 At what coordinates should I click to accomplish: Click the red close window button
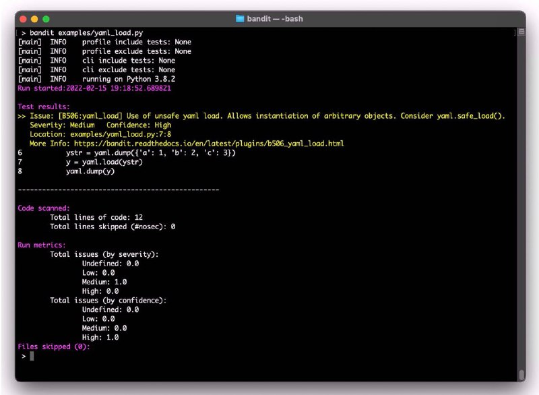[x=23, y=19]
